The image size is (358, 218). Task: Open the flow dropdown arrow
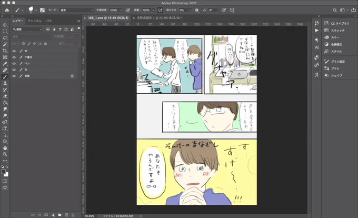coord(153,11)
